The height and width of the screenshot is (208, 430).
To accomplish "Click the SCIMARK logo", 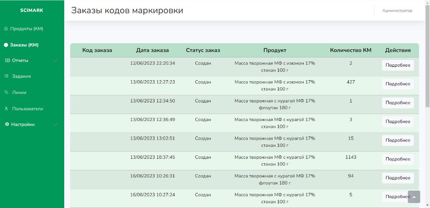I will (x=31, y=11).
